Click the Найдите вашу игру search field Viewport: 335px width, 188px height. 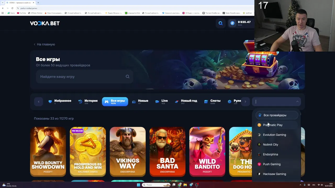84,77
